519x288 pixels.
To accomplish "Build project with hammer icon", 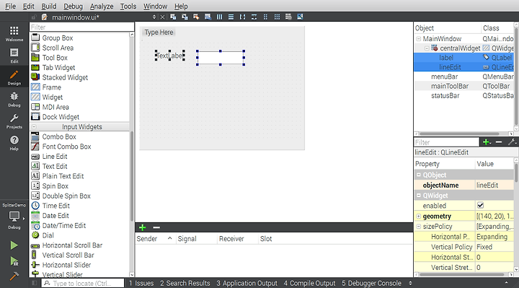I will tap(14, 276).
